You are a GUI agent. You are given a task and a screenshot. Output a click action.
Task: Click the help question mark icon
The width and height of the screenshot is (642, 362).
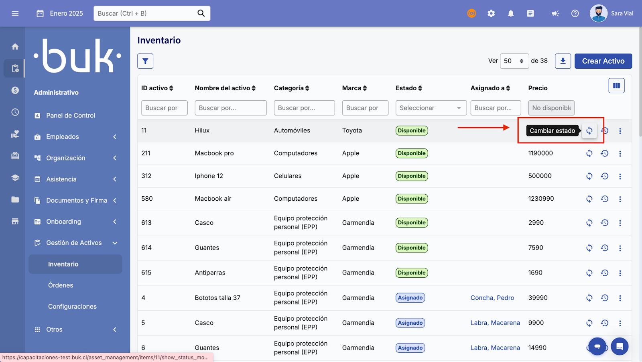(575, 14)
